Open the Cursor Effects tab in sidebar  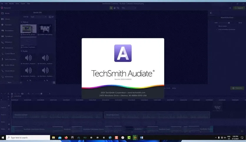click(8, 54)
